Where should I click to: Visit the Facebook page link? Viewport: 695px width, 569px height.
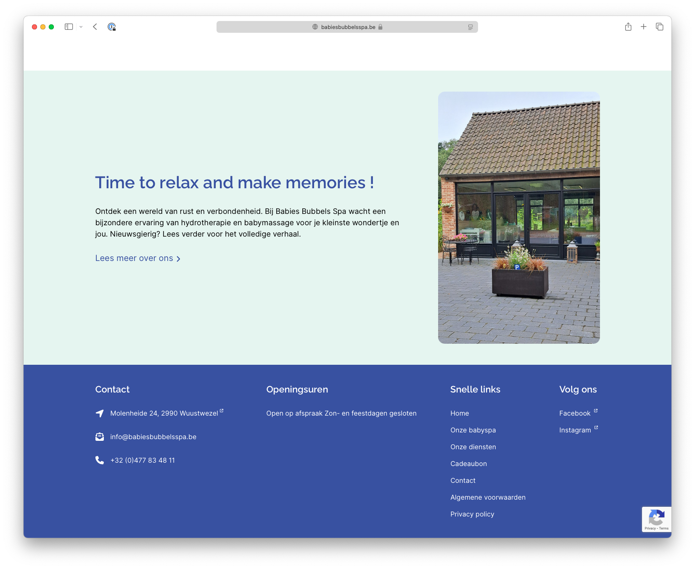(x=575, y=413)
